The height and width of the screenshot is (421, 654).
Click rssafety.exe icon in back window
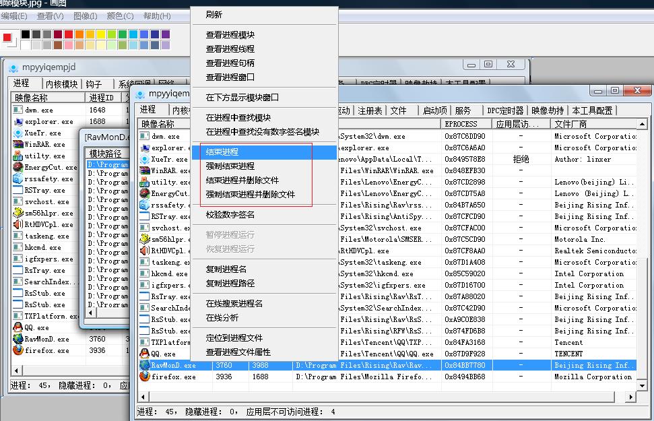pyautogui.click(x=18, y=179)
